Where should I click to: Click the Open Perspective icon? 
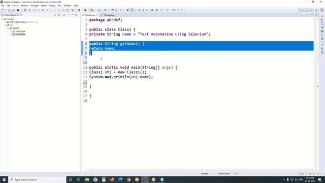click(x=316, y=10)
